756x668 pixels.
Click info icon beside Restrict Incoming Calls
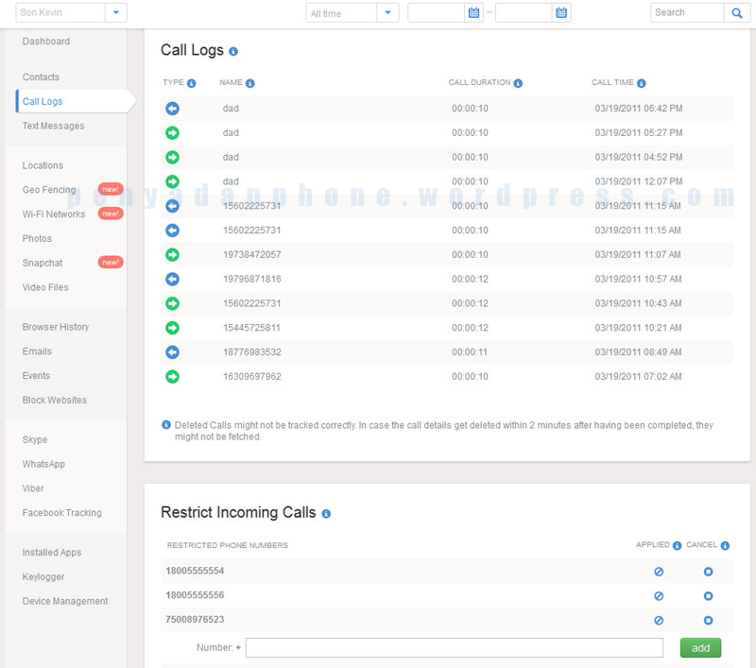point(326,513)
